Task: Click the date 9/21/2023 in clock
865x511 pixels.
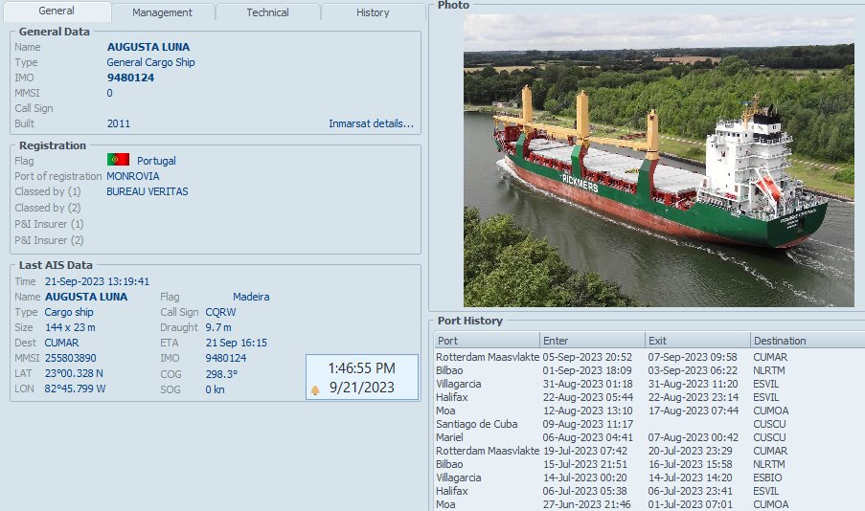Action: [362, 388]
